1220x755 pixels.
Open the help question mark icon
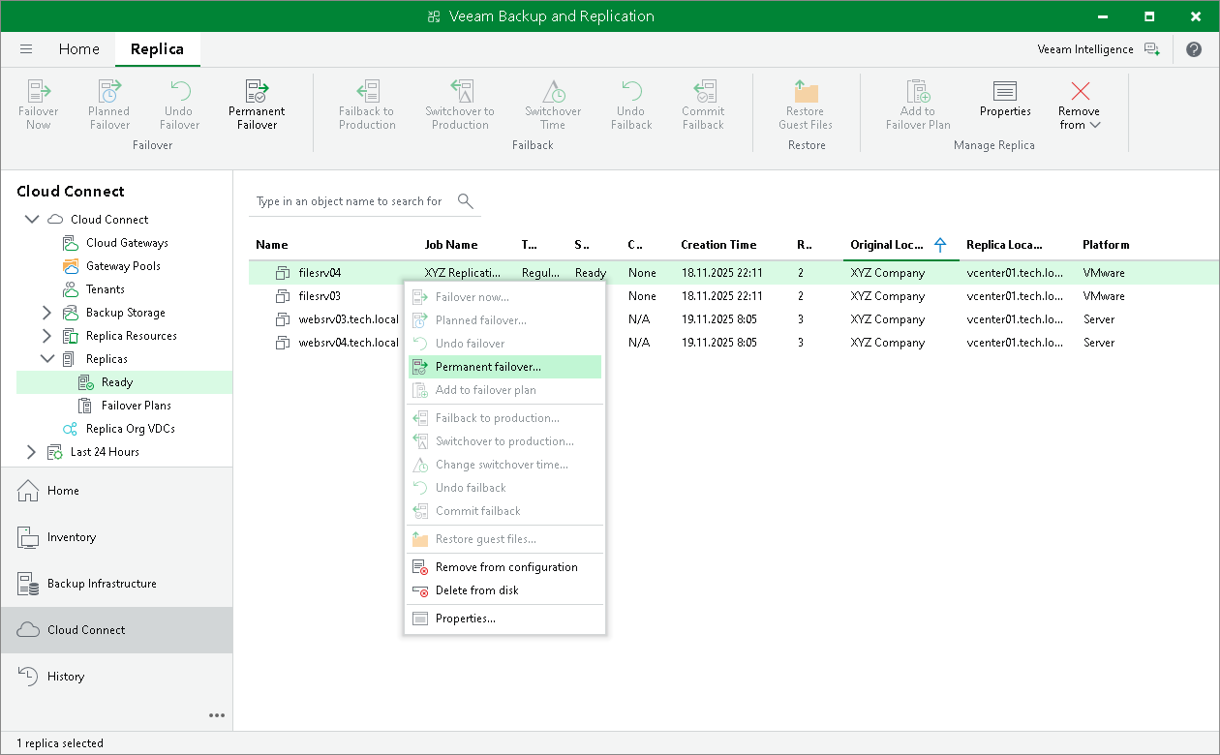[1194, 49]
